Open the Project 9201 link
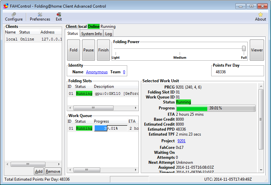271x185 pixels. coord(181,141)
